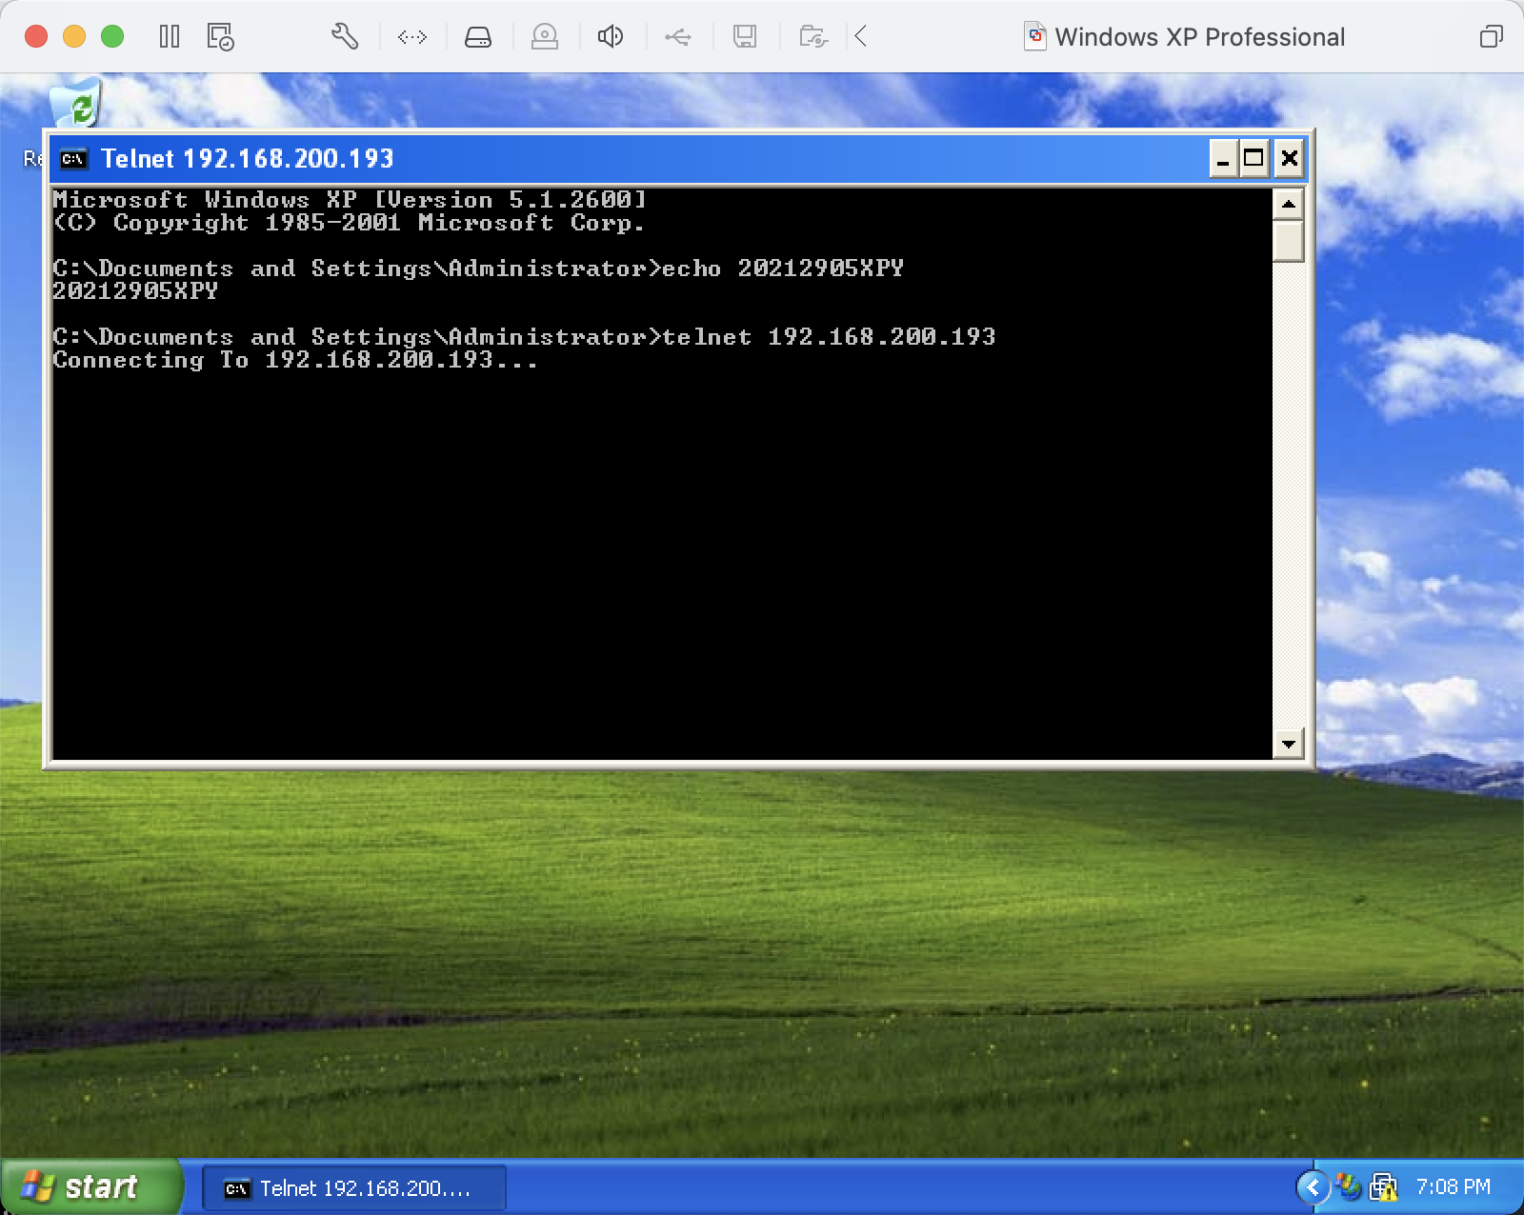This screenshot has width=1524, height=1215.
Task: Open shared folders icon in toolbar
Action: [x=813, y=37]
